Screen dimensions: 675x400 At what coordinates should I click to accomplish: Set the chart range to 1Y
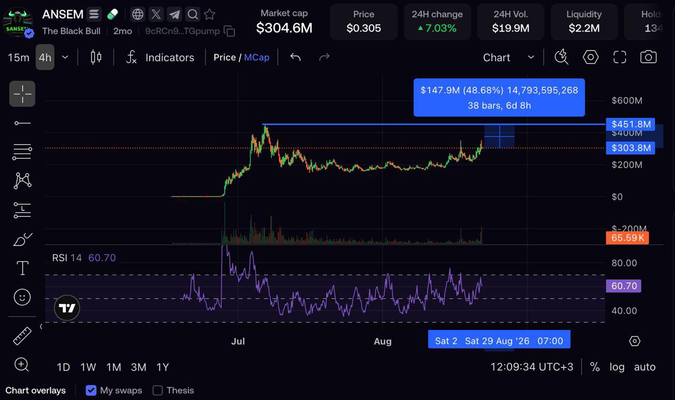coord(162,367)
